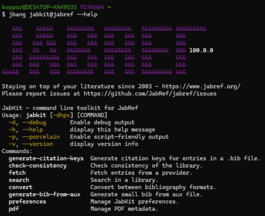Image resolution: width=265 pixels, height=216 pixels.
Task: Click 'display this help message' description
Action: [x=112, y=130]
